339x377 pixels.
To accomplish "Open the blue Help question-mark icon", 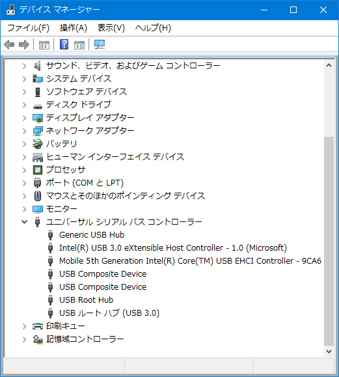I will point(64,44).
